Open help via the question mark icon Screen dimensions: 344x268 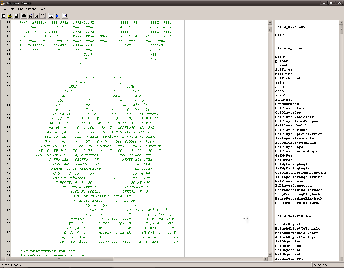coord(65,16)
